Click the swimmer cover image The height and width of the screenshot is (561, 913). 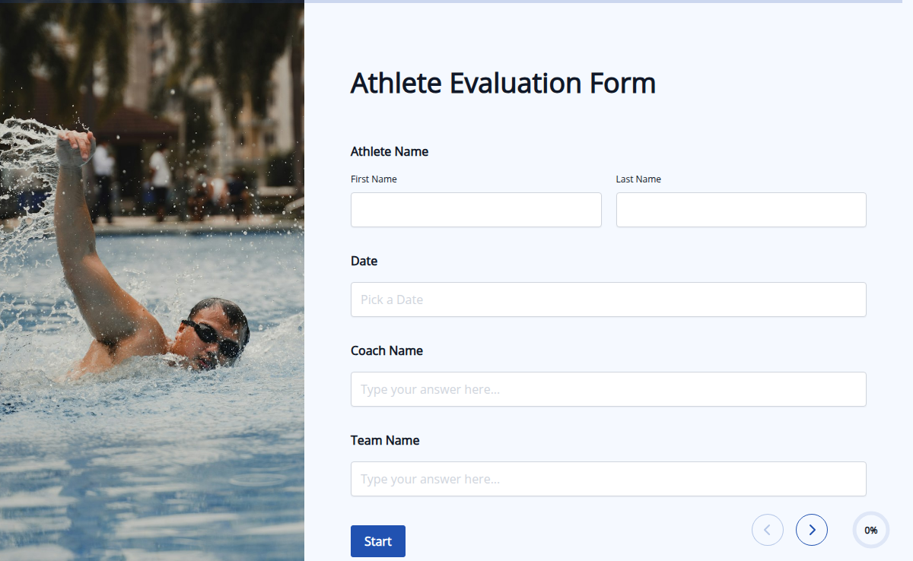click(x=152, y=280)
